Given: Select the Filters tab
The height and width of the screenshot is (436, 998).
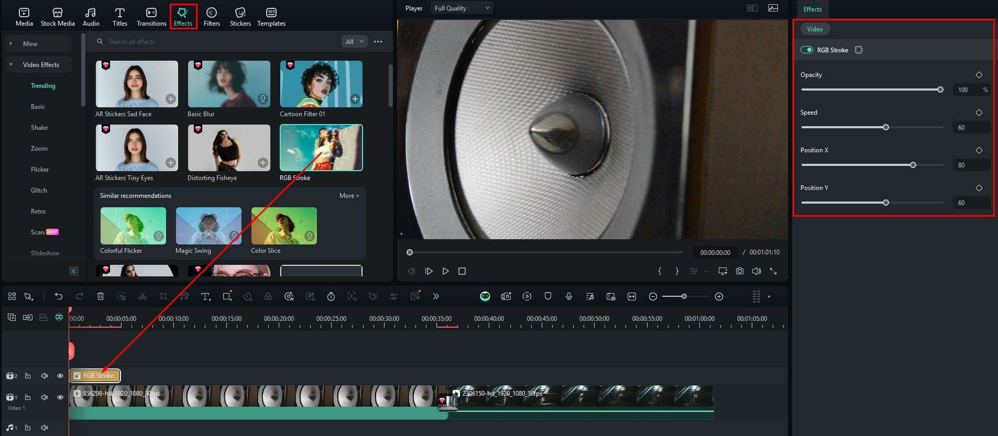Looking at the screenshot, I should (212, 17).
